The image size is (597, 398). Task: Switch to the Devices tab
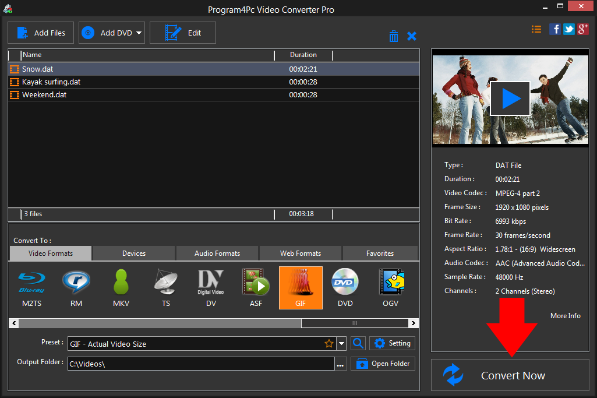pyautogui.click(x=134, y=253)
